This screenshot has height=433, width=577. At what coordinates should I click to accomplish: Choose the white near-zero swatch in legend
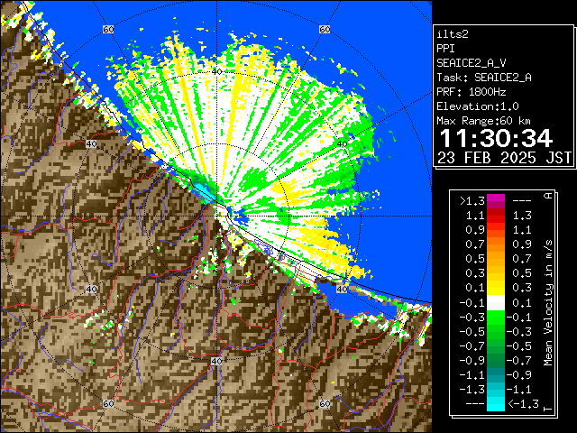(496, 303)
